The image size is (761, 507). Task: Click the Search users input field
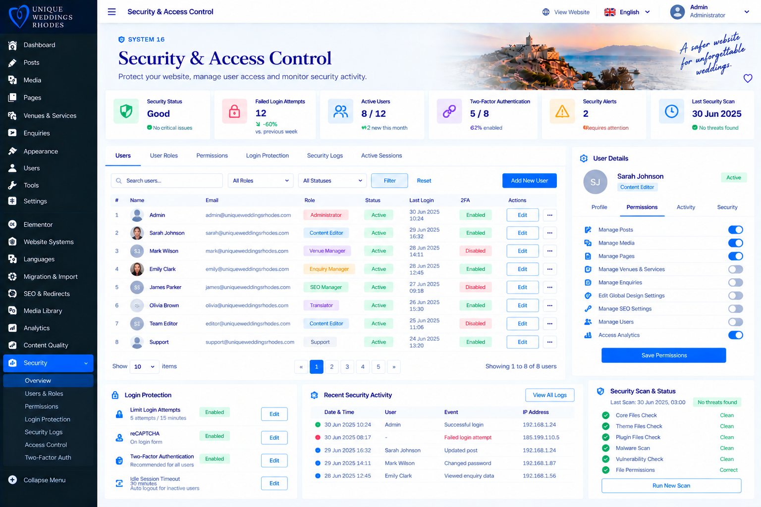pos(167,181)
